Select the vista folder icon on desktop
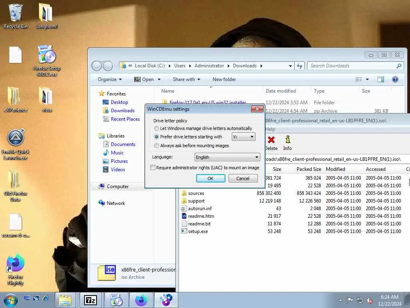This screenshot has width=410, height=308. pyautogui.click(x=46, y=99)
